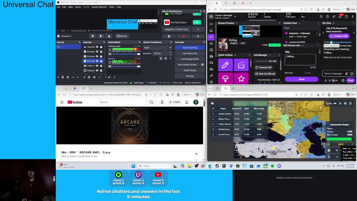
Task: Open OBS Scene Collection menu
Action: coord(99,7)
